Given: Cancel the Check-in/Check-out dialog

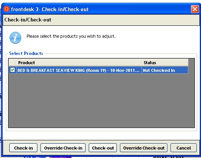Looking at the screenshot, I should (184, 148).
